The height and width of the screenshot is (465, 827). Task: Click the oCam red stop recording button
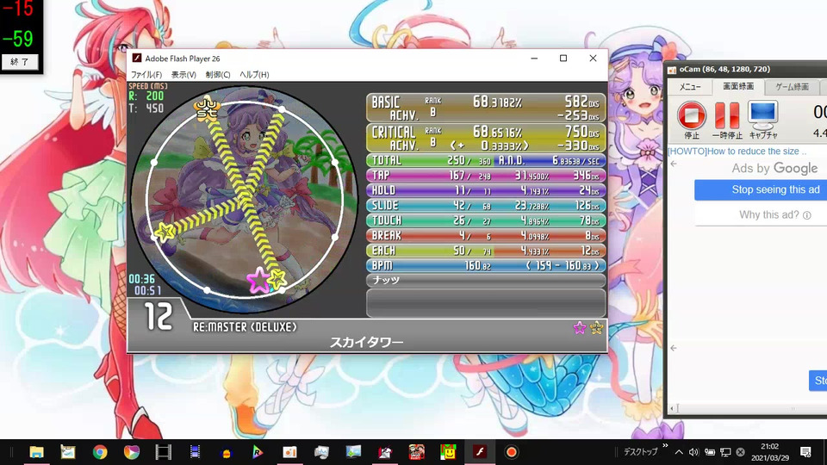click(692, 115)
